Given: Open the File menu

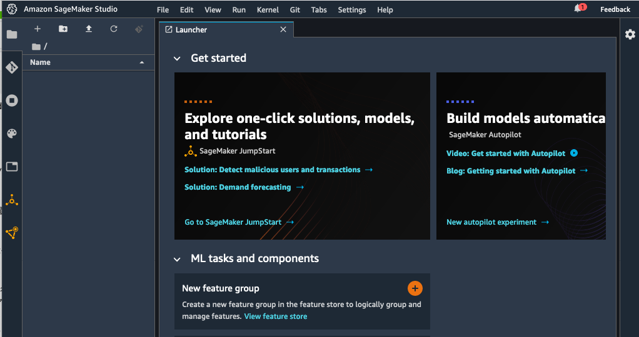Looking at the screenshot, I should pyautogui.click(x=163, y=10).
